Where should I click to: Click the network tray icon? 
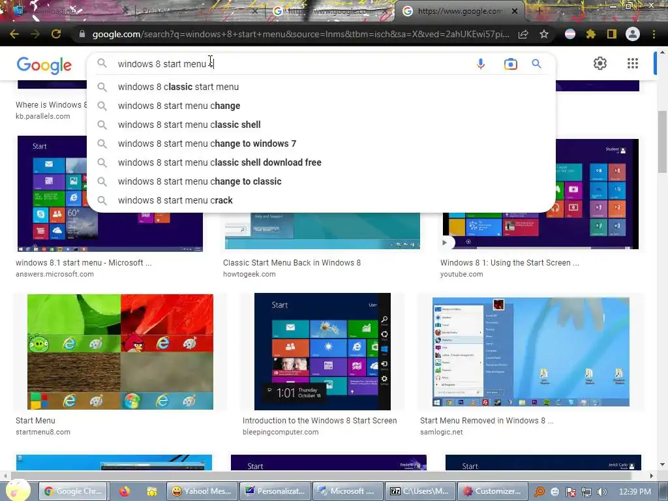click(x=586, y=492)
